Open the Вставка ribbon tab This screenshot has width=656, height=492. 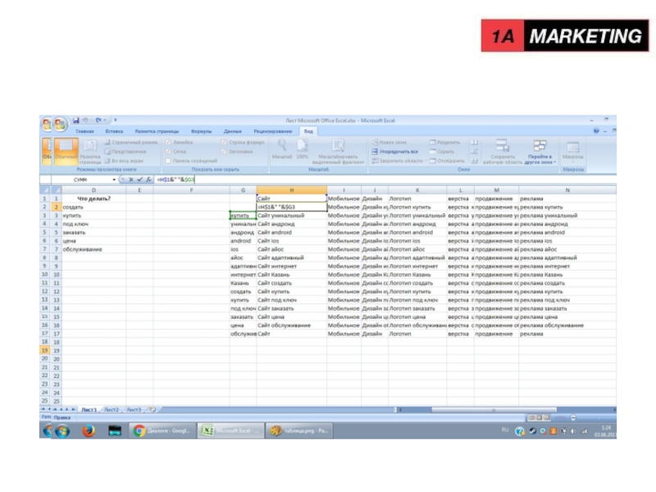(114, 131)
